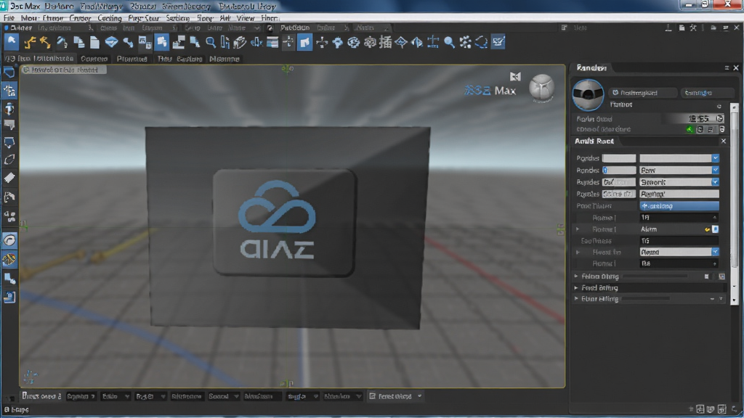Click the view cube sphere in the viewport
This screenshot has height=418, width=744.
(x=541, y=88)
